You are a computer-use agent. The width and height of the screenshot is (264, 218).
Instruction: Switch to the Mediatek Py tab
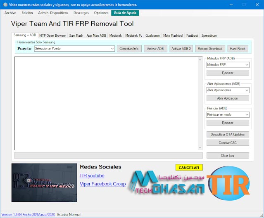point(134,36)
